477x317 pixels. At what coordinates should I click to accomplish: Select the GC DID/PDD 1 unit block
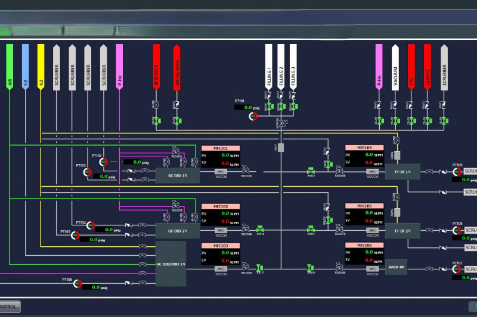pyautogui.click(x=171, y=263)
